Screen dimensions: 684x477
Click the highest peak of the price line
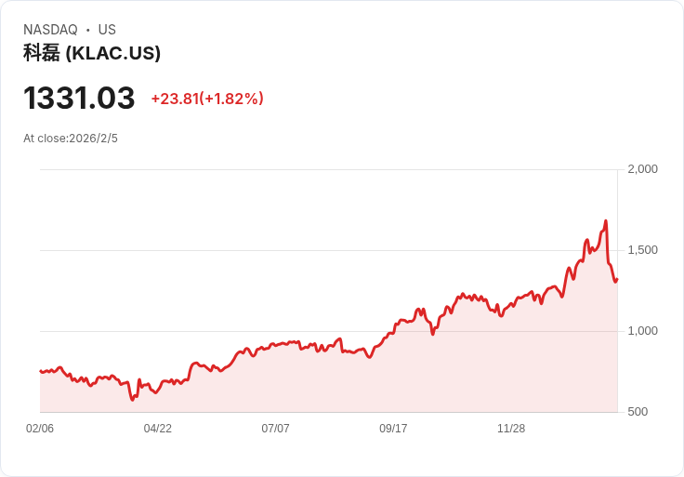tap(605, 221)
